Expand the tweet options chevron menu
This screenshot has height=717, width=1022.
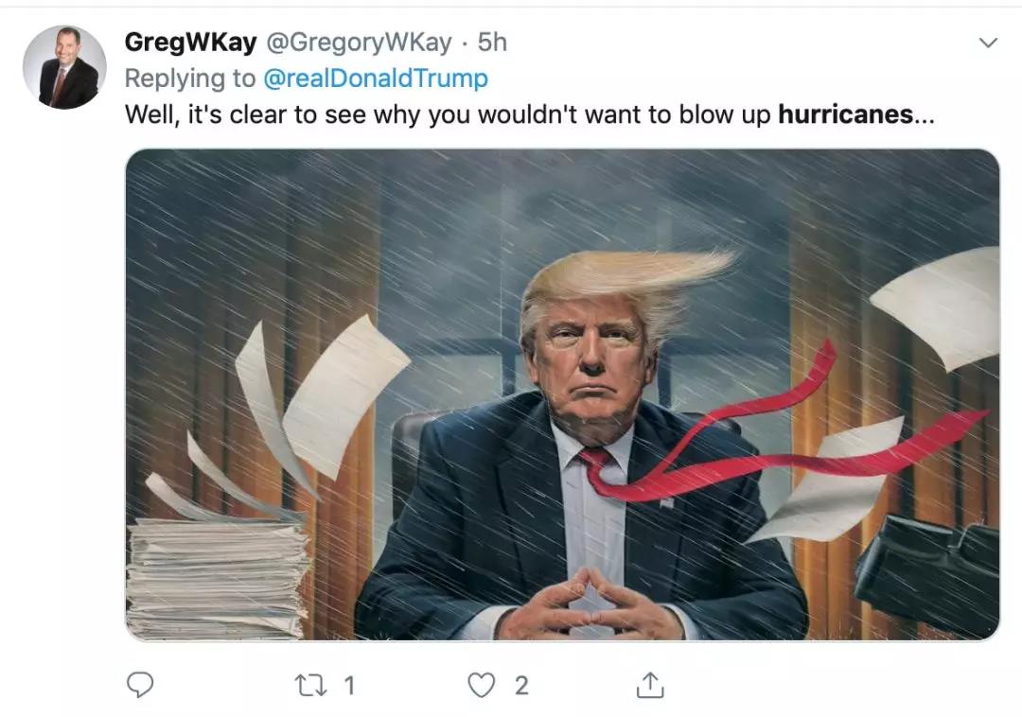click(x=988, y=43)
